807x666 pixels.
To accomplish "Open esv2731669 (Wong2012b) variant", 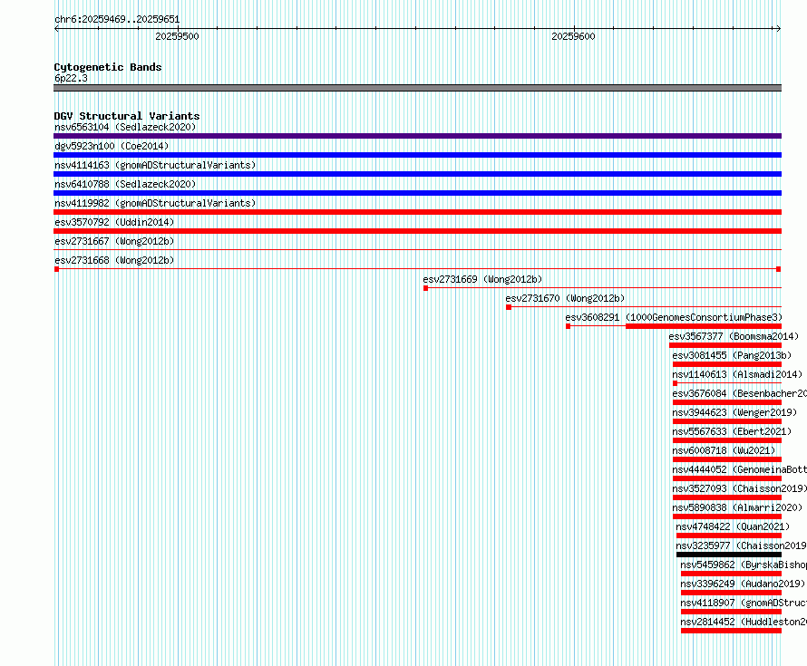I will pyautogui.click(x=482, y=279).
